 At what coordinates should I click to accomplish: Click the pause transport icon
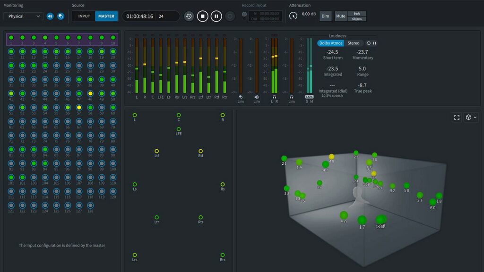(x=216, y=16)
